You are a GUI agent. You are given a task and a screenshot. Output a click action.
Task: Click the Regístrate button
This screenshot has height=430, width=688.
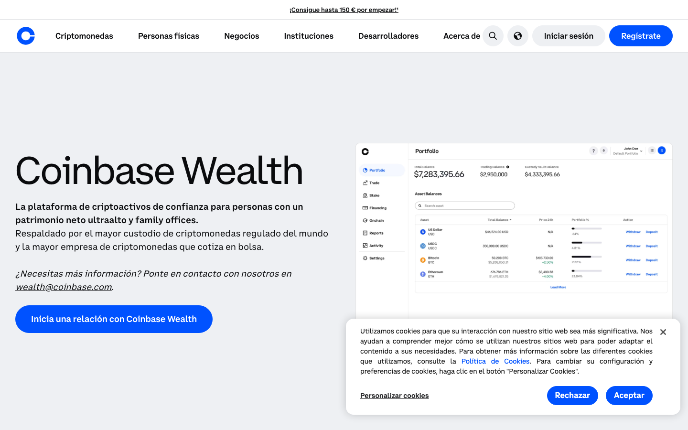[641, 36]
